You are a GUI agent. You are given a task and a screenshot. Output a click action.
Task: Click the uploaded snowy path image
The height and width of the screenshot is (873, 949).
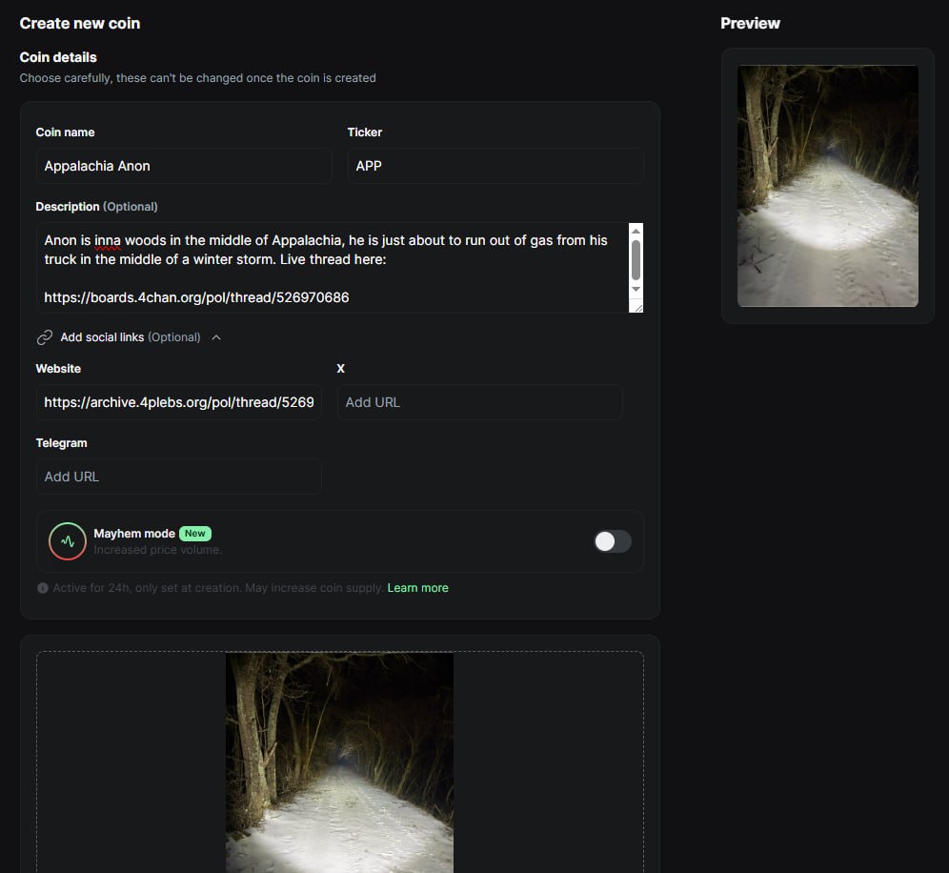click(x=339, y=762)
